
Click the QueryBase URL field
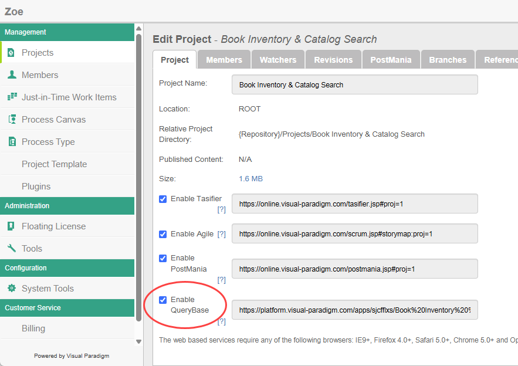click(355, 310)
